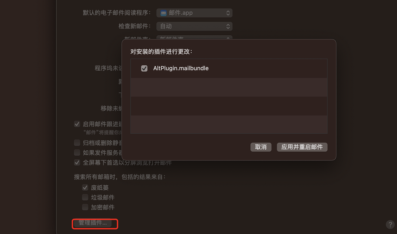Image resolution: width=397 pixels, height=234 pixels.
Task: Disable the 启用邮件跟进 suggestions checkbox
Action: (x=77, y=124)
